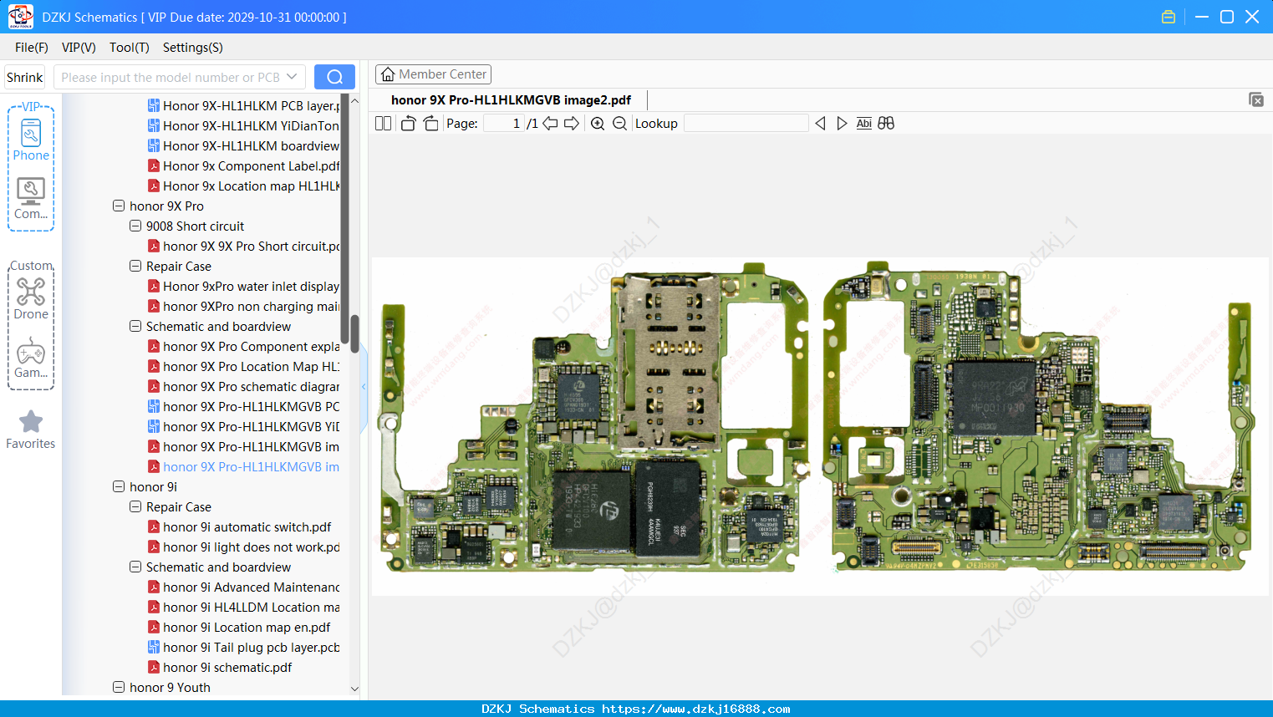Image resolution: width=1273 pixels, height=717 pixels.
Task: Collapse the honor 9i node
Action: tap(119, 486)
